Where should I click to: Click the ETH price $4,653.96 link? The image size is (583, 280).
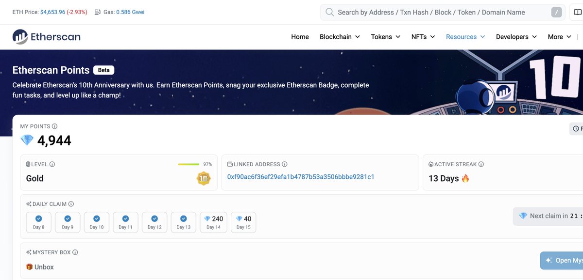click(53, 12)
